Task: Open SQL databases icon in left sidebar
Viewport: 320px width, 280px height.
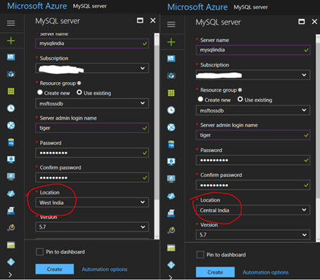Action: point(11,142)
